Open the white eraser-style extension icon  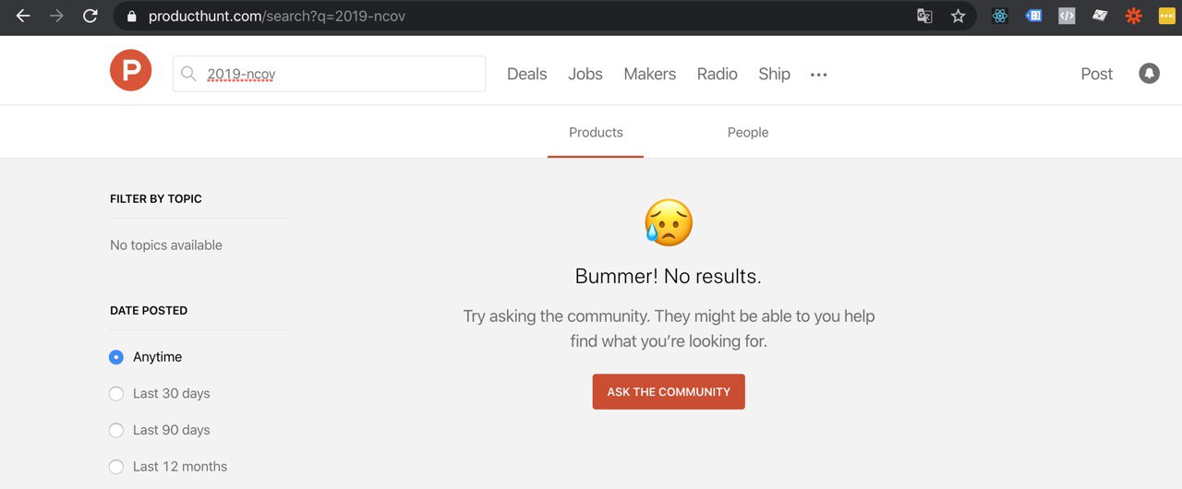pos(1100,16)
